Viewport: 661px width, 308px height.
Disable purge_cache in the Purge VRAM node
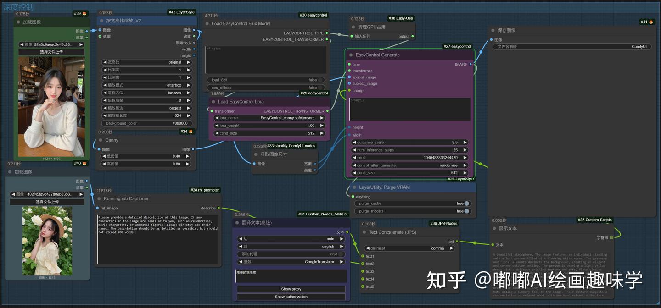[x=467, y=203]
